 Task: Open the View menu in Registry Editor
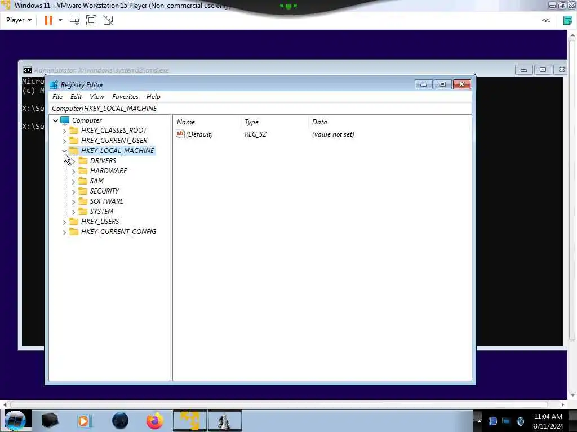[97, 97]
